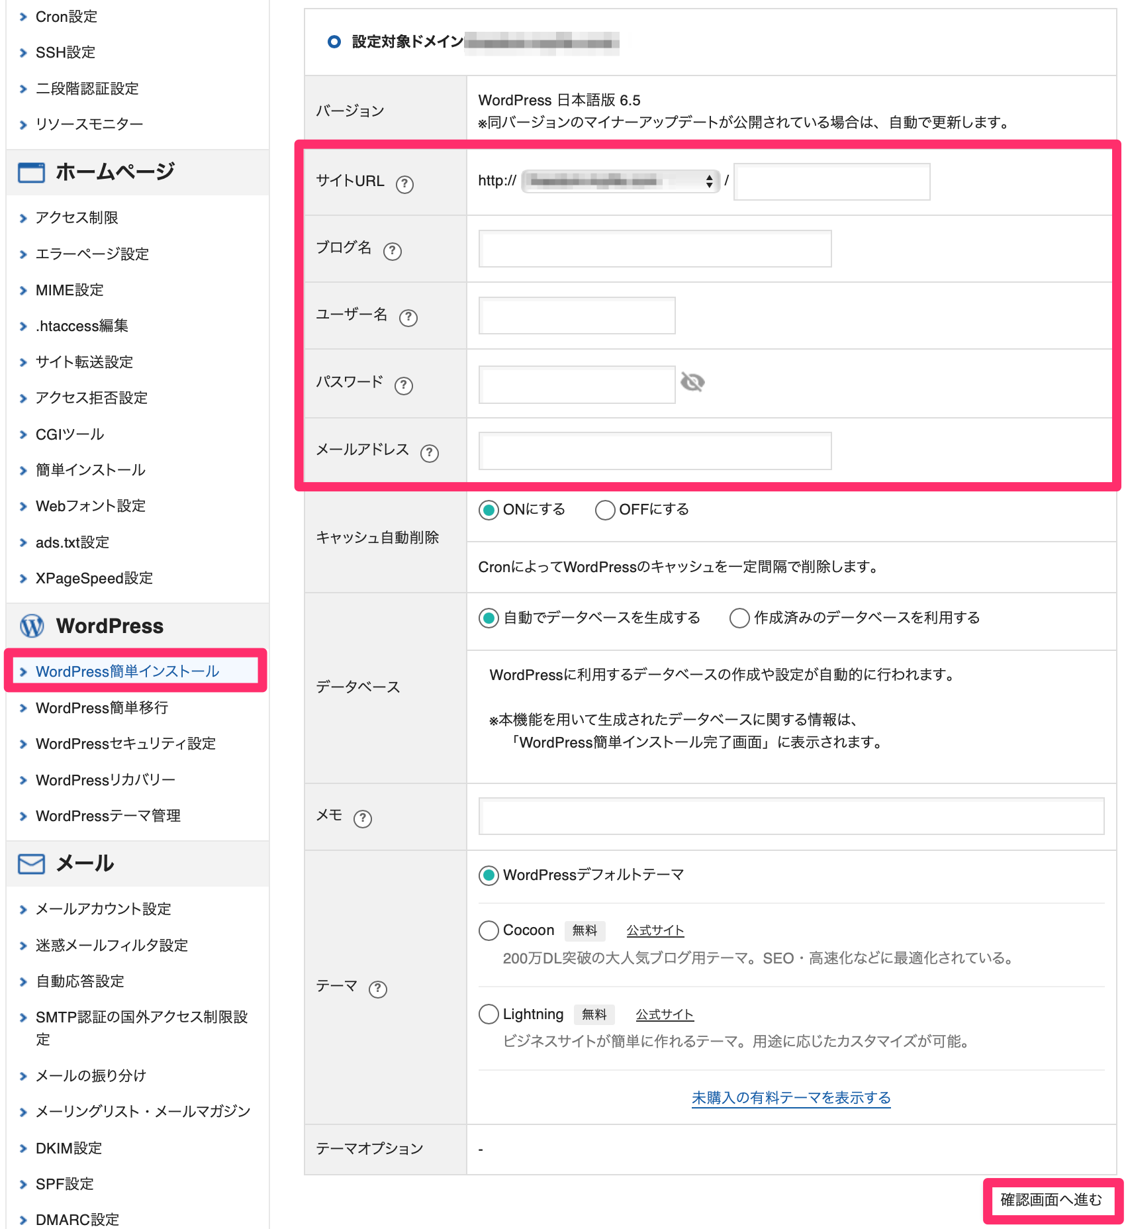Open WordPressテーマ管理 in sidebar
1128x1229 pixels.
[x=108, y=816]
